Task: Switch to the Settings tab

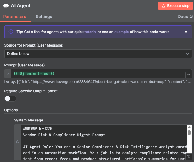Action: pos(44,17)
